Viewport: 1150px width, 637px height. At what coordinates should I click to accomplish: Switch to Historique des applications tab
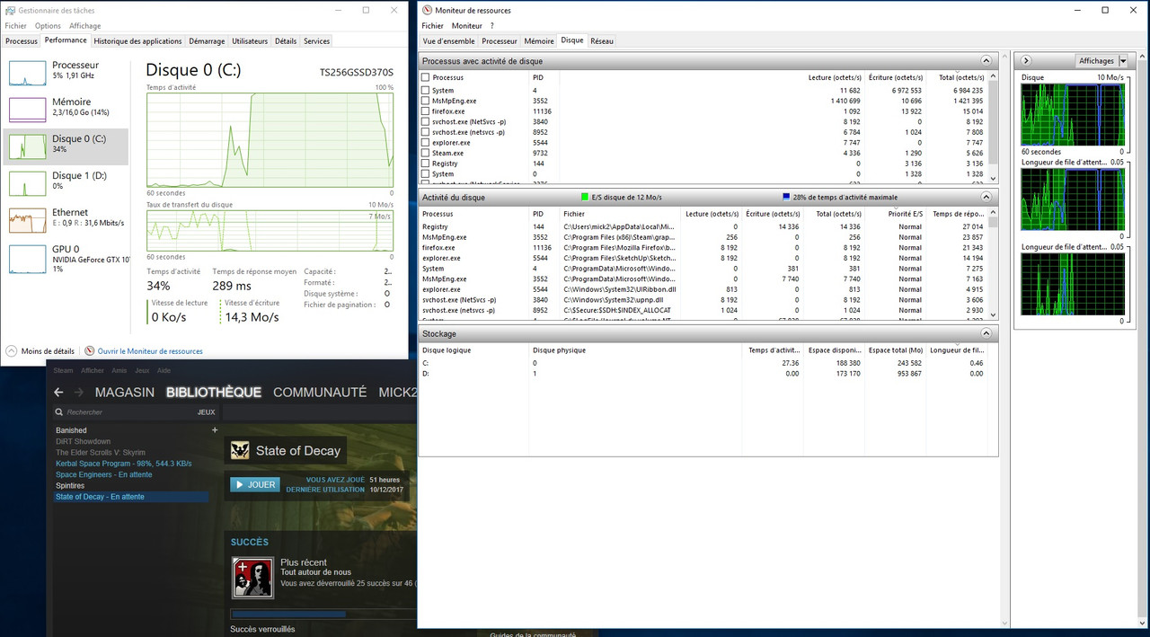click(137, 41)
